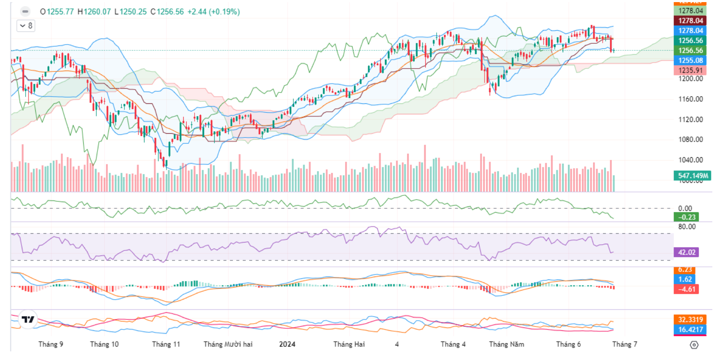Click the dark red 1278.04 price label

tap(690, 20)
